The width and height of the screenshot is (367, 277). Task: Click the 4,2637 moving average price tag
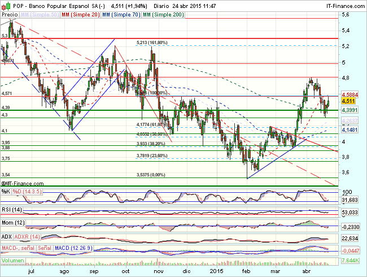349,120
